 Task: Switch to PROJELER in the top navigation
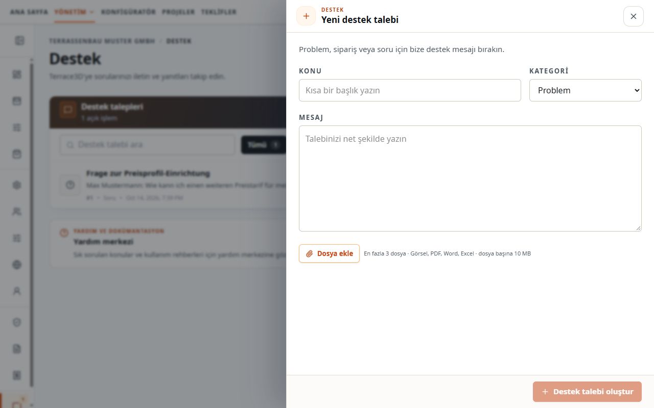click(x=178, y=12)
